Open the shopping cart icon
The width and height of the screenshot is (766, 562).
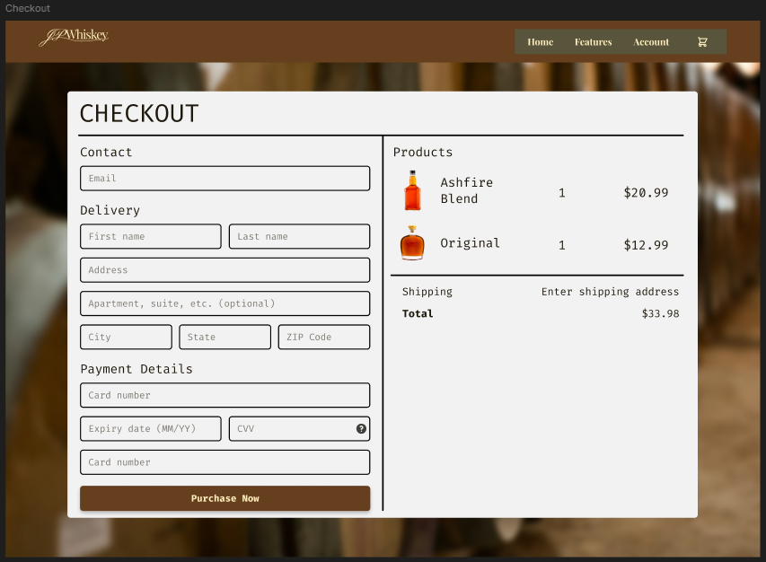pos(702,42)
